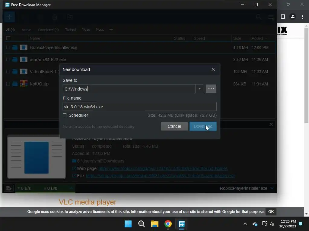Click the VirtualBox file type icon

24,72
